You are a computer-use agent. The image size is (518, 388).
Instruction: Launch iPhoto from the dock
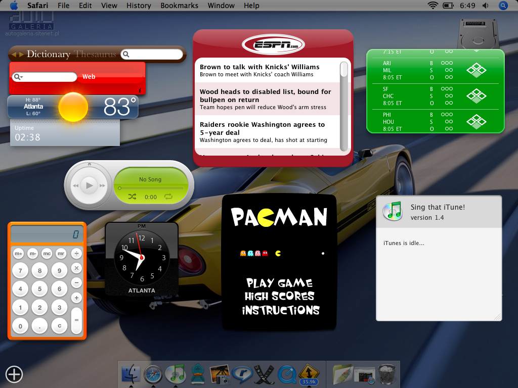220,374
